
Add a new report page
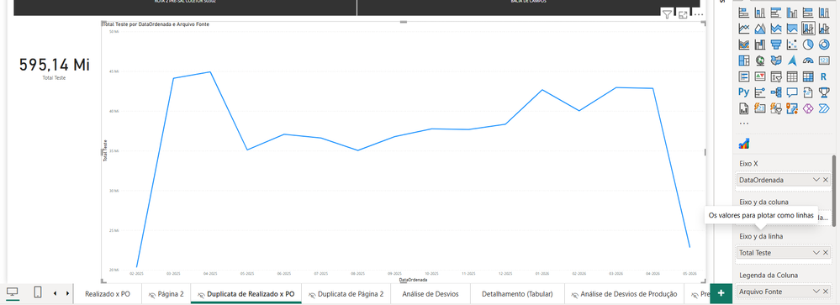[x=721, y=293]
